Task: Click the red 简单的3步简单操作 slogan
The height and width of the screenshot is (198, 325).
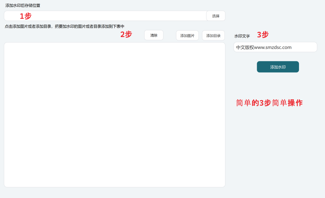Action: (x=269, y=103)
